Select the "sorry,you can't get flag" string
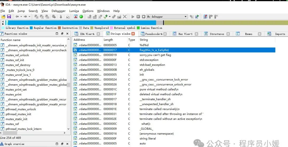This screenshot has width=288, height=147. [x=155, y=55]
